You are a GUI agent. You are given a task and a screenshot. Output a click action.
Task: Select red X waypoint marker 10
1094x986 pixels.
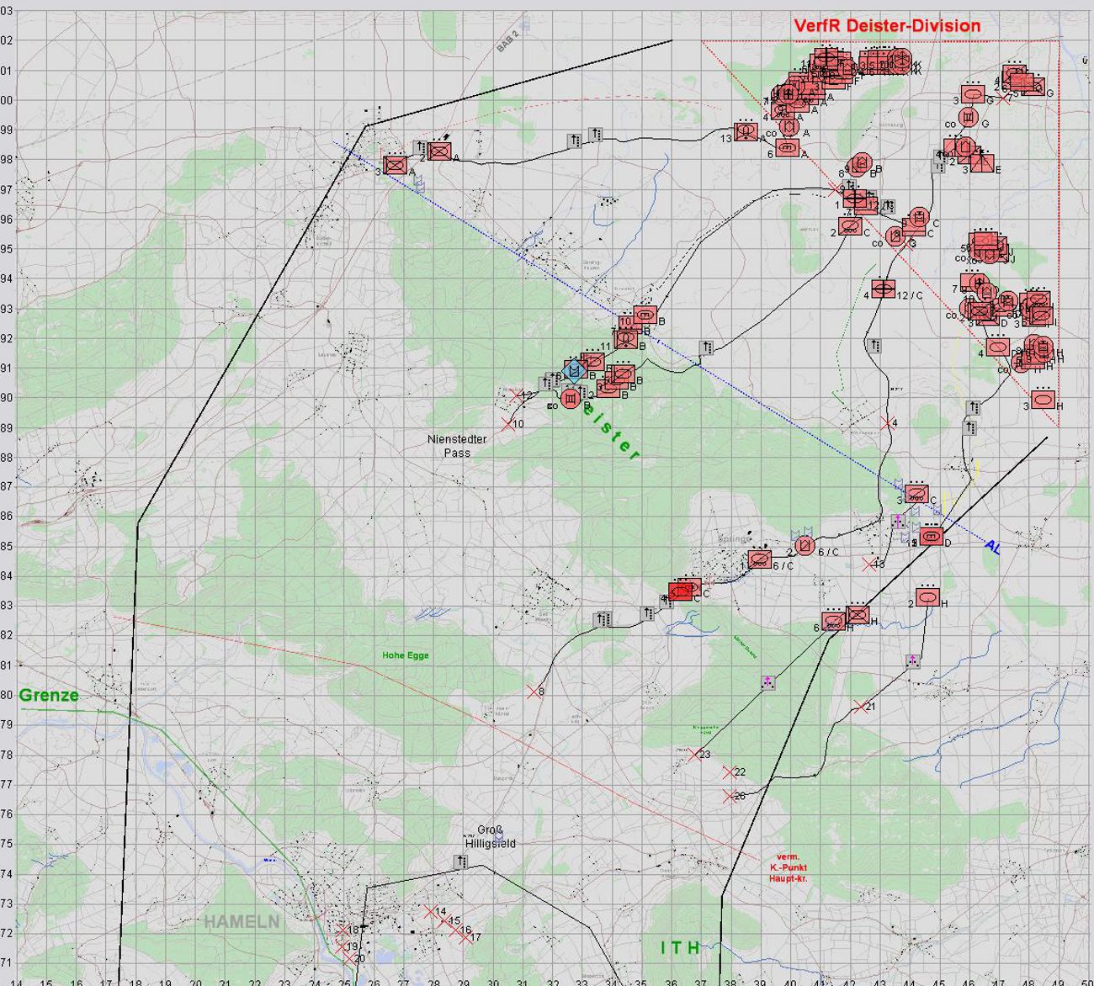(x=507, y=424)
